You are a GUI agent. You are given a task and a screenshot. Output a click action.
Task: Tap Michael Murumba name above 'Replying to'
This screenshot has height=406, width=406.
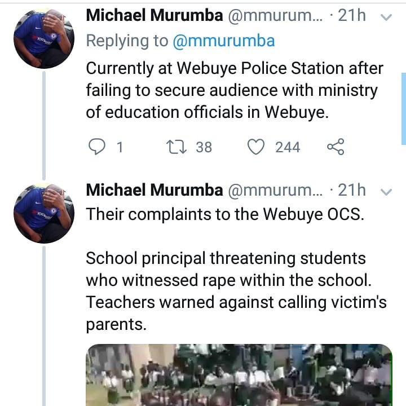154,16
